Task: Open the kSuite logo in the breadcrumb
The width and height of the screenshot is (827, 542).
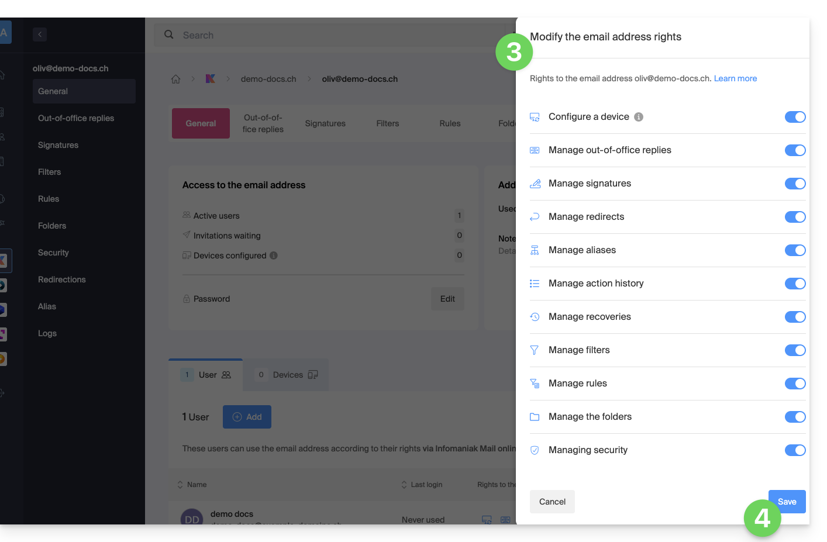Action: [211, 79]
